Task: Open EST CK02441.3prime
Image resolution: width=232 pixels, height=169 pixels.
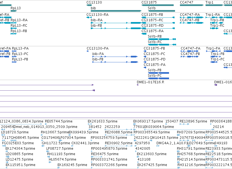Action: pyautogui.click(x=85, y=143)
